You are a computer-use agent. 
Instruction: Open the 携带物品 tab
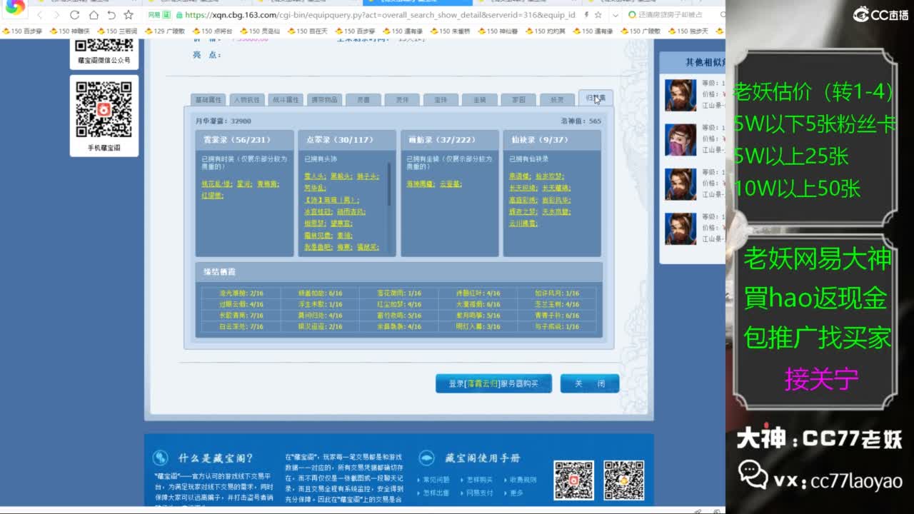point(324,100)
